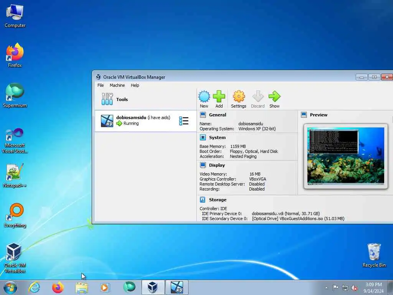Open Windows Media Player from the taskbar

tap(105, 287)
